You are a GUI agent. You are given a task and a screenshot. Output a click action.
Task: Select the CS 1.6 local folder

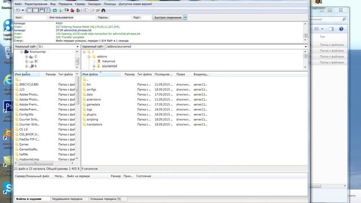pyautogui.click(x=24, y=129)
